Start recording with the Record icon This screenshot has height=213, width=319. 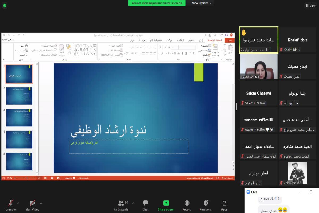click(187, 203)
